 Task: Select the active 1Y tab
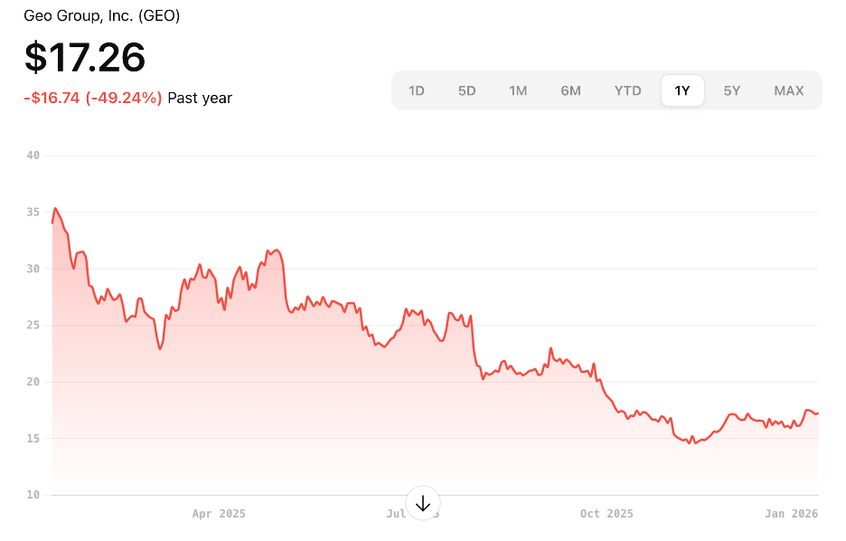682,90
